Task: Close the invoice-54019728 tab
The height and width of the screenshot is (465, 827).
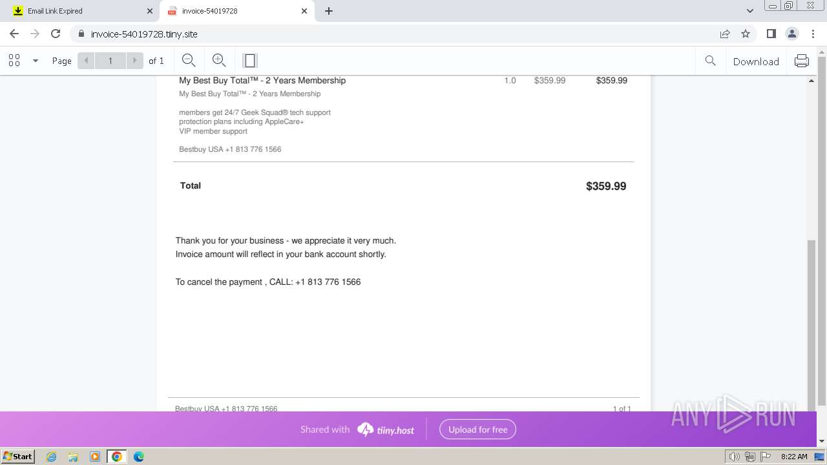Action: click(304, 11)
